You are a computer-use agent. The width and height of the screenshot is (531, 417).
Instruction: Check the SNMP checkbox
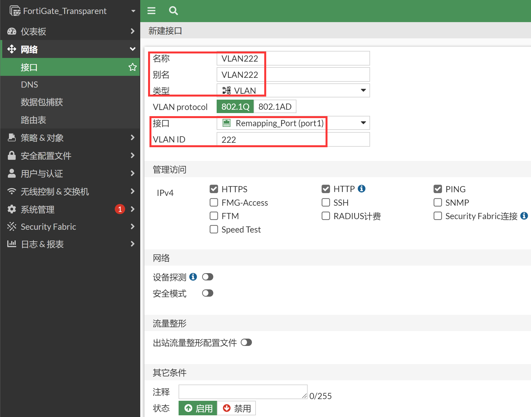coord(438,202)
